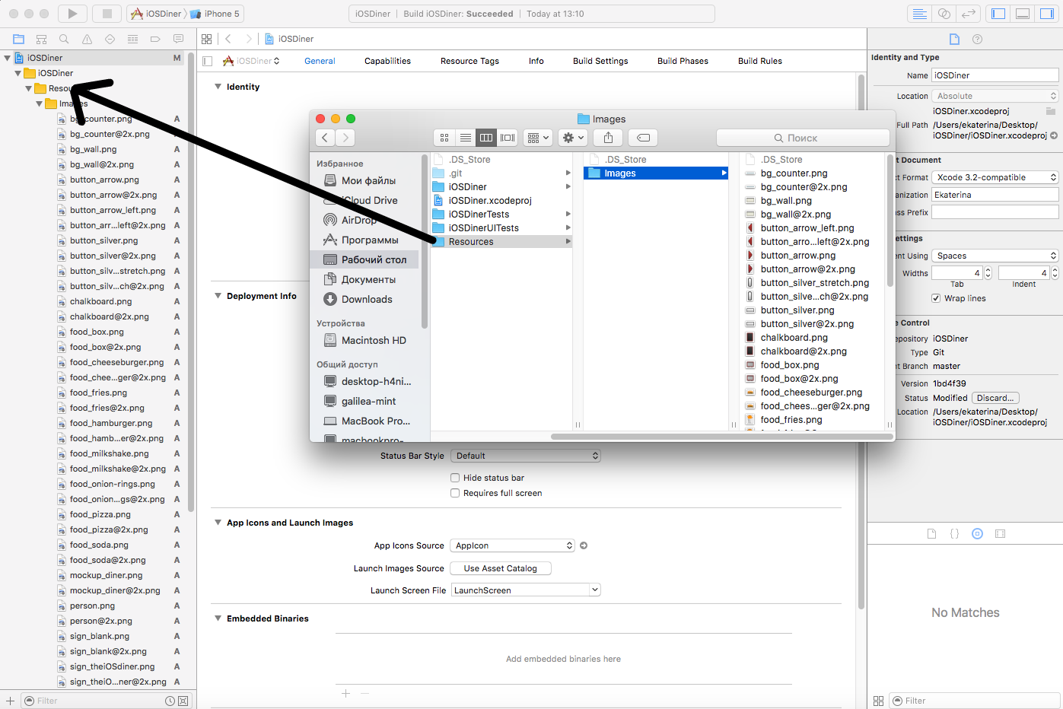
Task: Open project Format Xcode 3.2-compatible dropdown
Action: pyautogui.click(x=995, y=177)
